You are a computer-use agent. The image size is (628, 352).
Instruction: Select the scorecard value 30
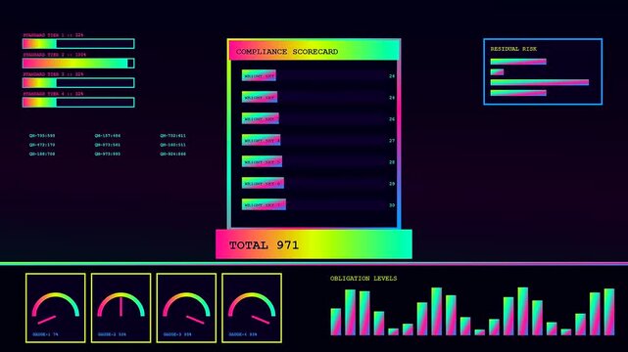click(x=392, y=205)
